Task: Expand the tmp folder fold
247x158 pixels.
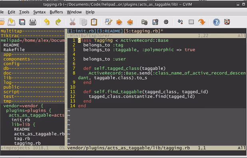Action: pyautogui.click(x=32, y=101)
